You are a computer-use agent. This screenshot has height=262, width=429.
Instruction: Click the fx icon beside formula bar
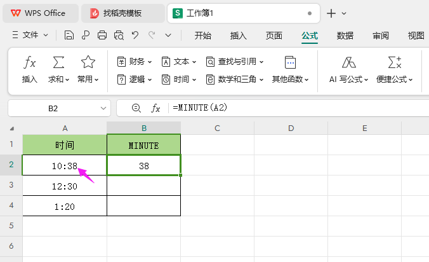click(x=155, y=108)
